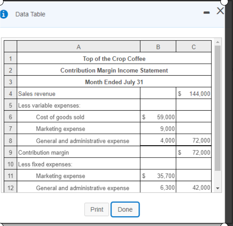Minimize the Data Table dialog

coord(207,13)
